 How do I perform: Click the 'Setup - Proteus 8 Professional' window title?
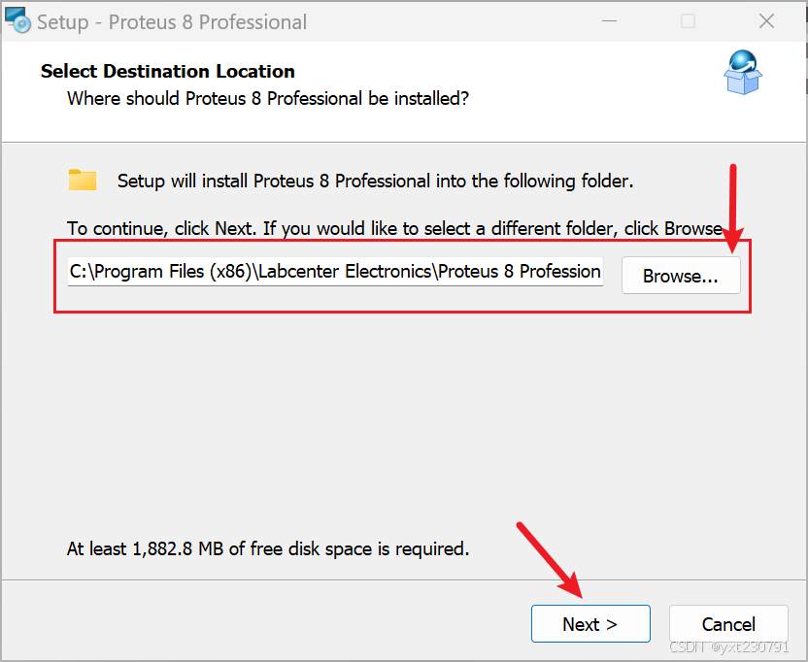[172, 22]
